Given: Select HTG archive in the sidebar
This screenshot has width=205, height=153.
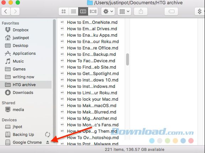Looking at the screenshot, I should (26, 85).
